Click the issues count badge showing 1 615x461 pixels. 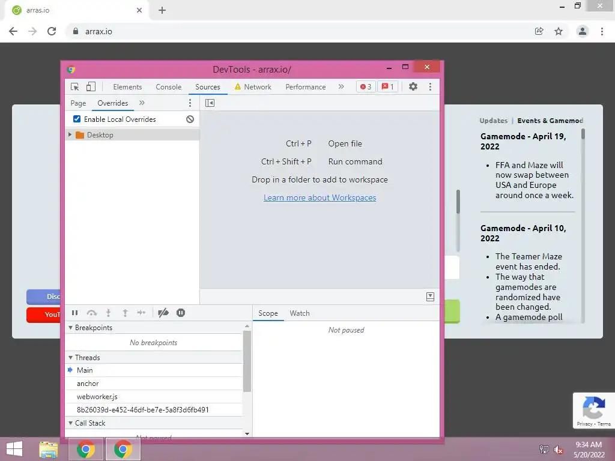[388, 86]
